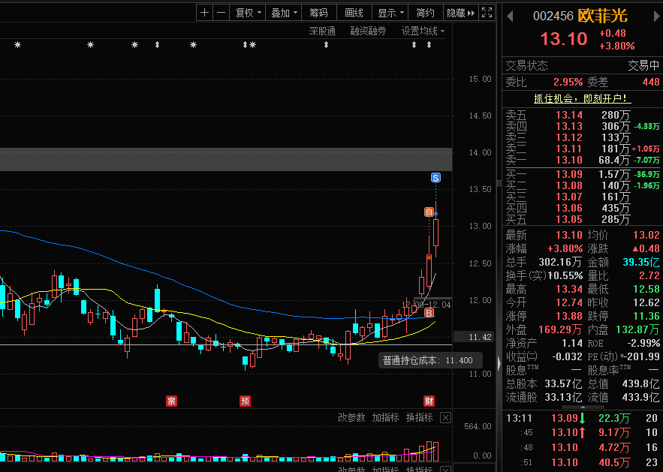This screenshot has height=472, width=663.
Task: Open the 设置均线 moving average dropdown
Action: click(423, 31)
